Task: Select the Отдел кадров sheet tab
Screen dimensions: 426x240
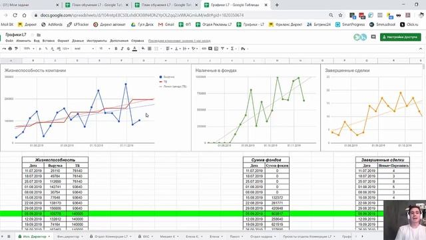Action: pyautogui.click(x=263, y=237)
